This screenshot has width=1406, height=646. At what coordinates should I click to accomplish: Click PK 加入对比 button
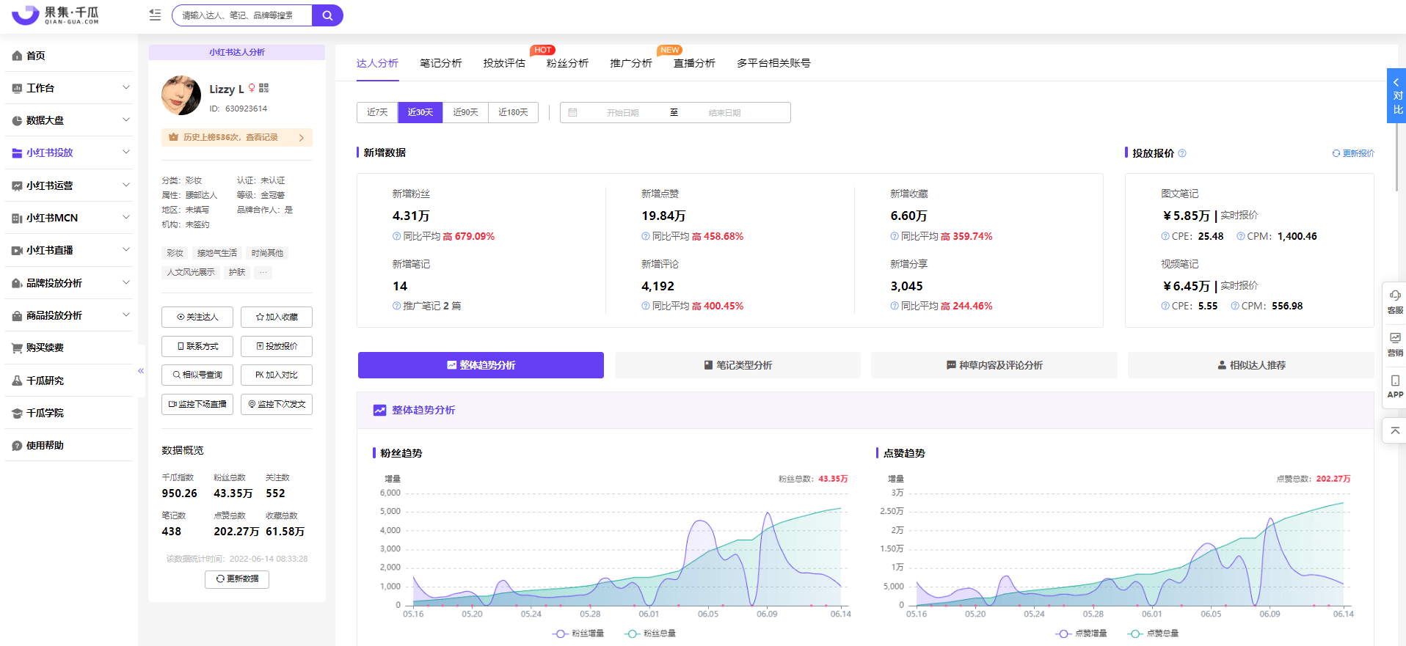(x=277, y=375)
